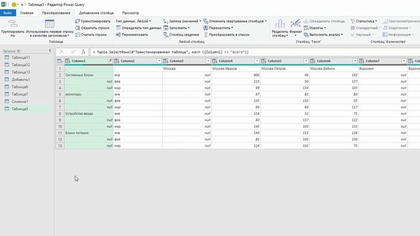Click Объединить столбцы (Merge columns)
Viewport: 420px width, 236px height.
[324, 21]
